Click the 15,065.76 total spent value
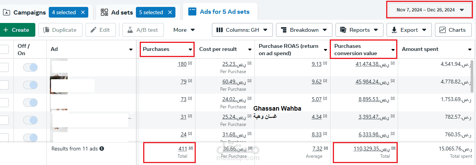 pyautogui.click(x=455, y=149)
